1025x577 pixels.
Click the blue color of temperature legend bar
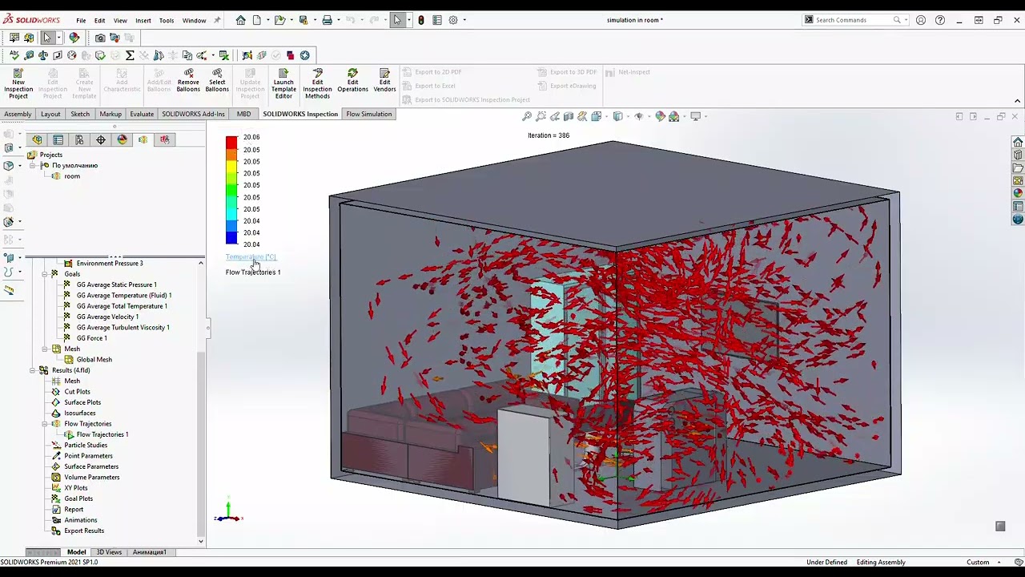click(231, 238)
